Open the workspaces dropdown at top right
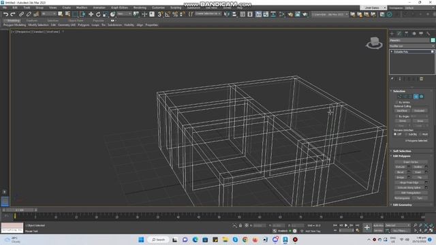The image size is (436, 245). [420, 7]
